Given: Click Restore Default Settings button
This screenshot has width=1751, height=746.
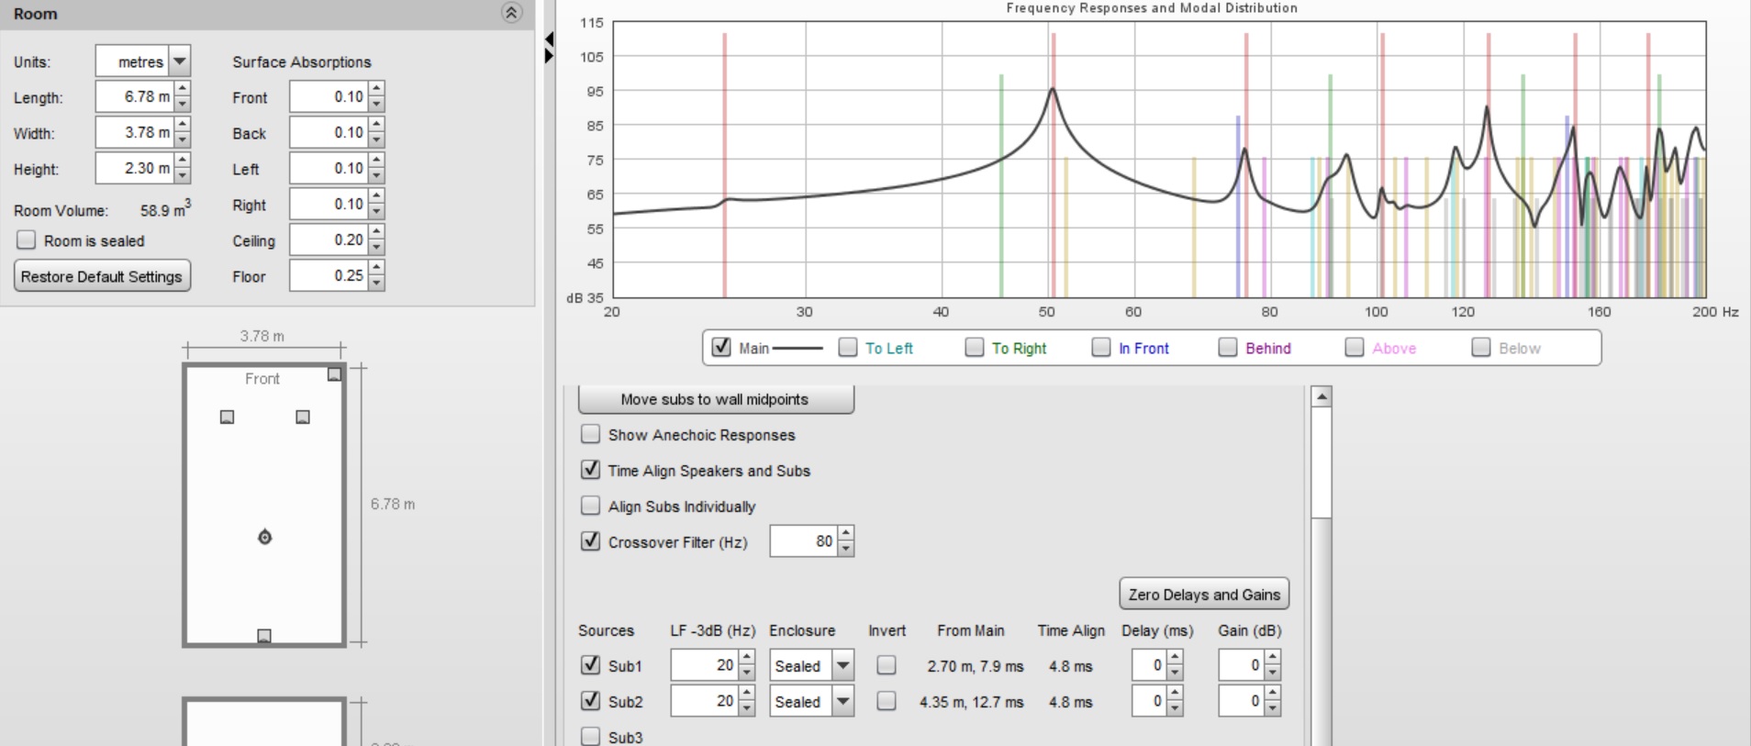Looking at the screenshot, I should 102,276.
